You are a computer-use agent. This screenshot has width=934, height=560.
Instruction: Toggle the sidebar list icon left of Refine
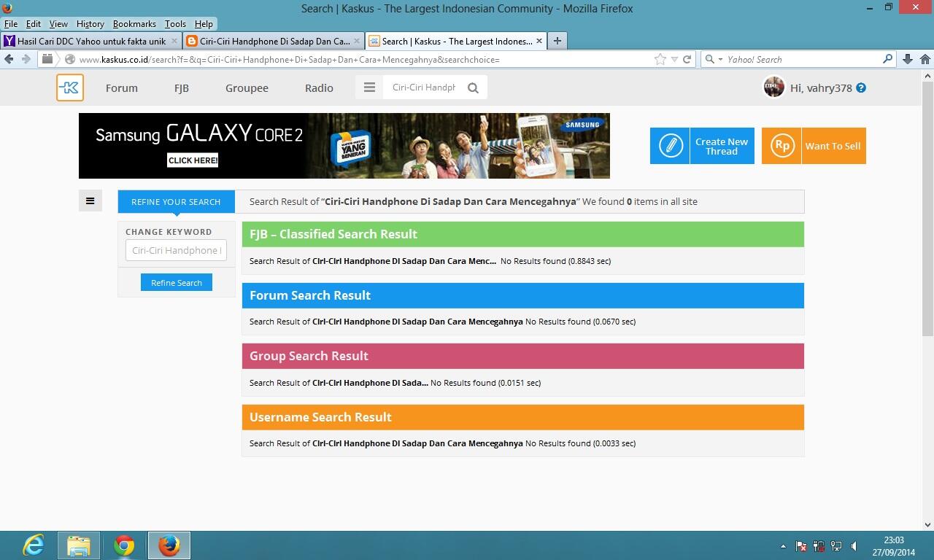click(x=90, y=201)
